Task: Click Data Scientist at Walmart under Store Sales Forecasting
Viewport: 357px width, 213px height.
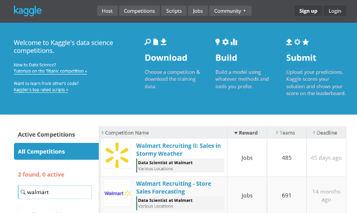Action: point(165,200)
